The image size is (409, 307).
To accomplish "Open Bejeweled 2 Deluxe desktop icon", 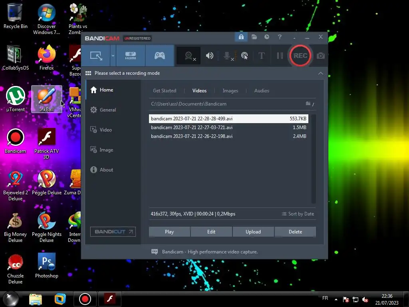I will [16, 185].
